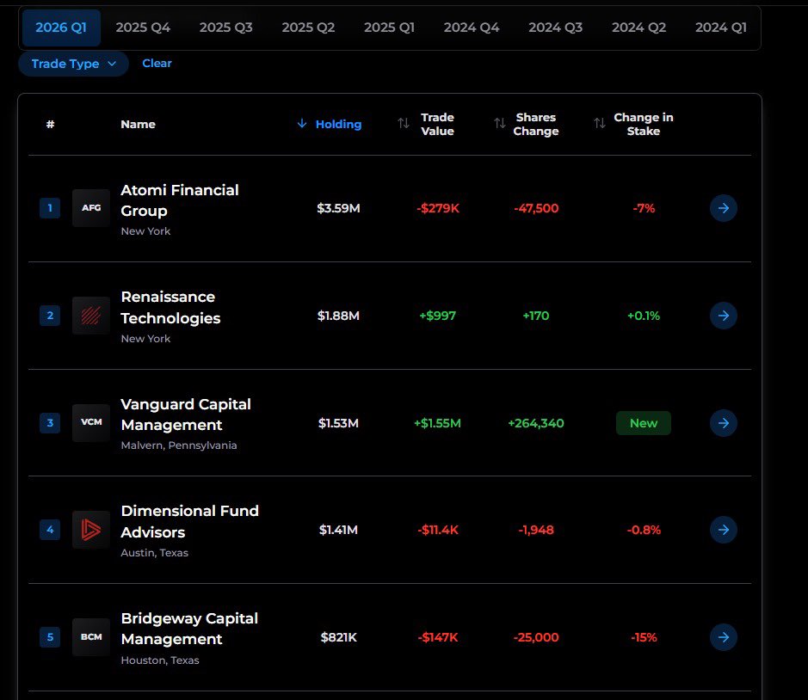Click the -47,500 shares change
The width and height of the screenshot is (808, 700).
(536, 208)
